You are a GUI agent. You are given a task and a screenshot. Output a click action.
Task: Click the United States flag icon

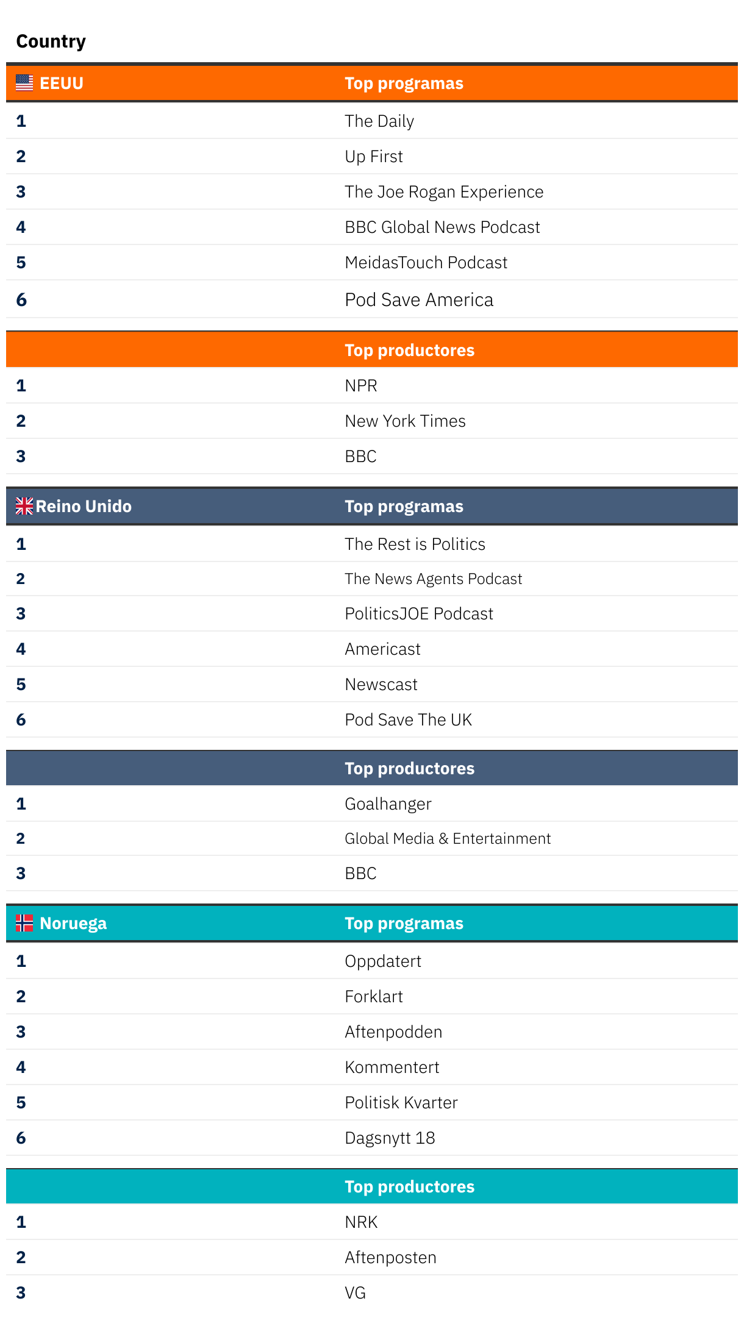pos(24,83)
